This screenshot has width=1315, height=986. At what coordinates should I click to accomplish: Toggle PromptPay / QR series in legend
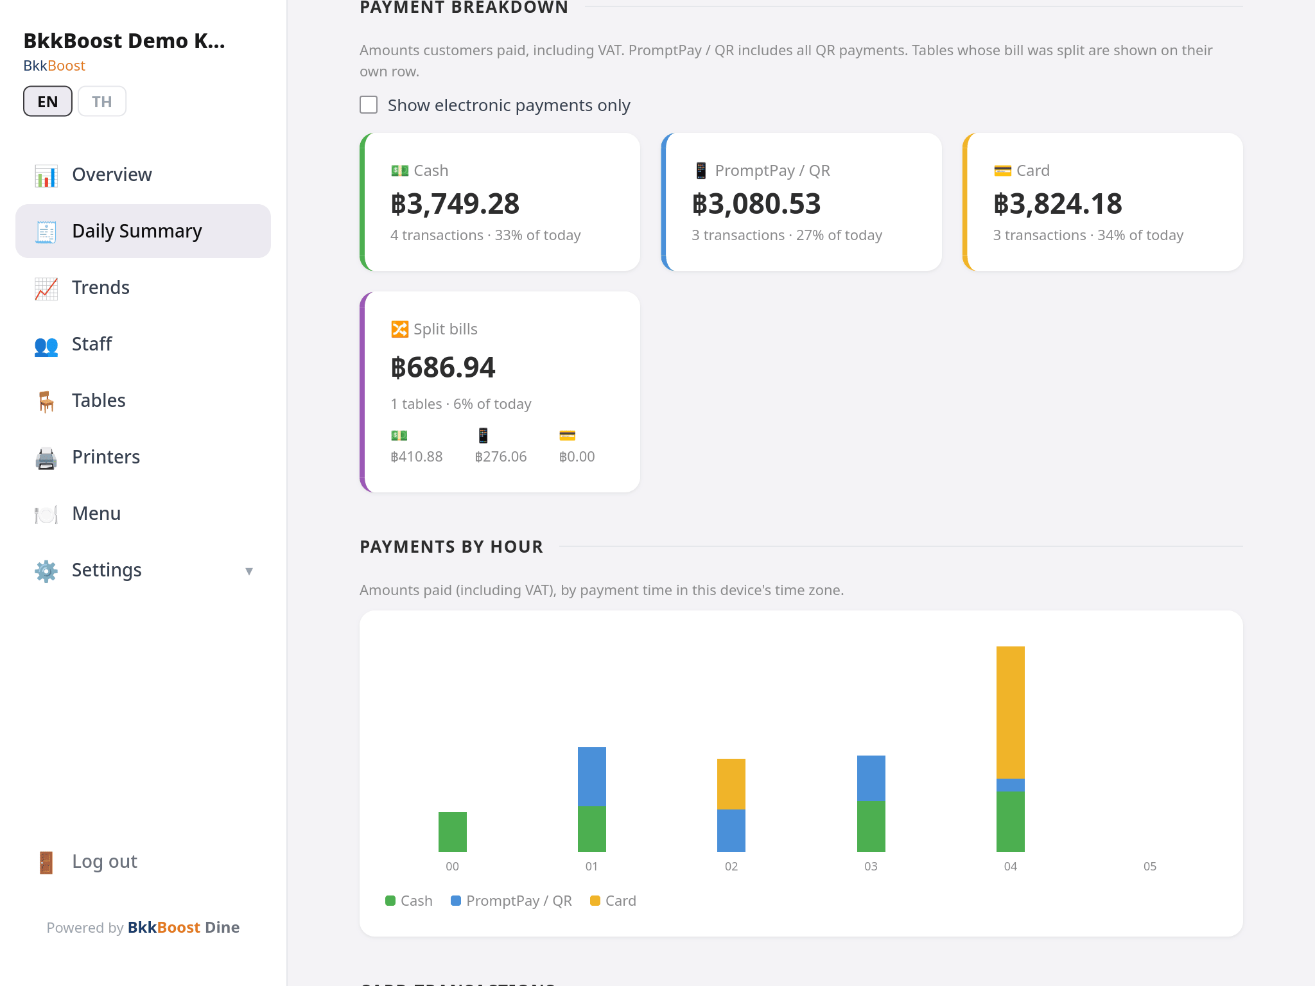coord(511,901)
